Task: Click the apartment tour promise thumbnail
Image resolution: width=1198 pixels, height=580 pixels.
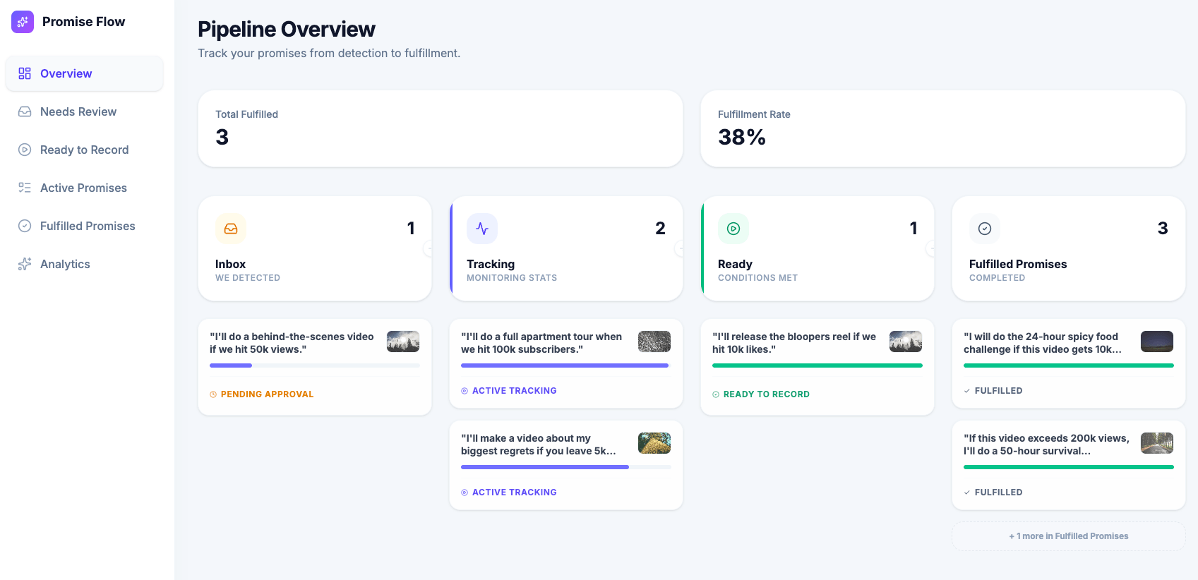Action: click(x=654, y=342)
